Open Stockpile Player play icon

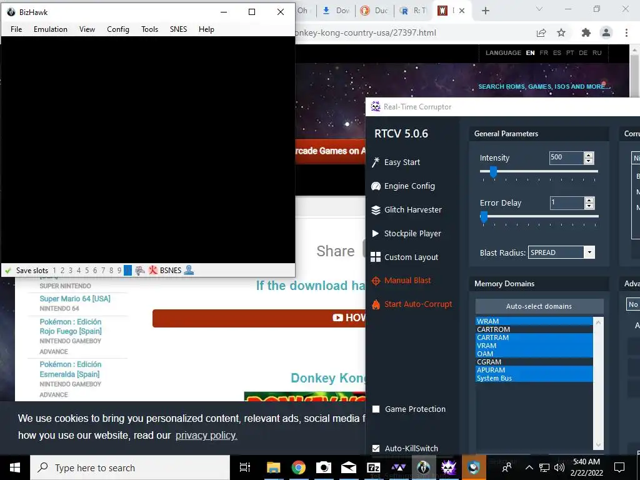coord(375,234)
